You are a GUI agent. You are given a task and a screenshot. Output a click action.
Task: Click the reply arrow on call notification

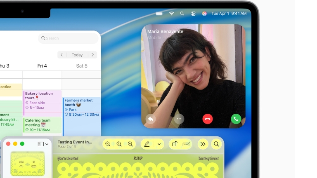click(x=151, y=119)
